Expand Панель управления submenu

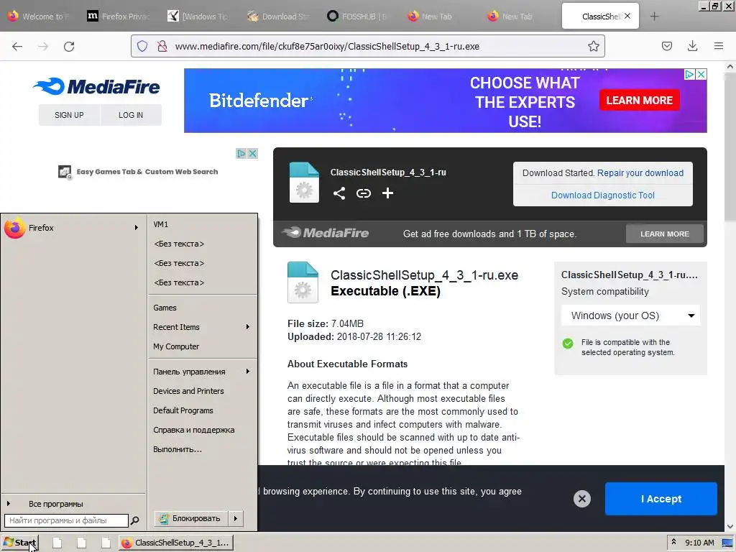[x=248, y=372]
